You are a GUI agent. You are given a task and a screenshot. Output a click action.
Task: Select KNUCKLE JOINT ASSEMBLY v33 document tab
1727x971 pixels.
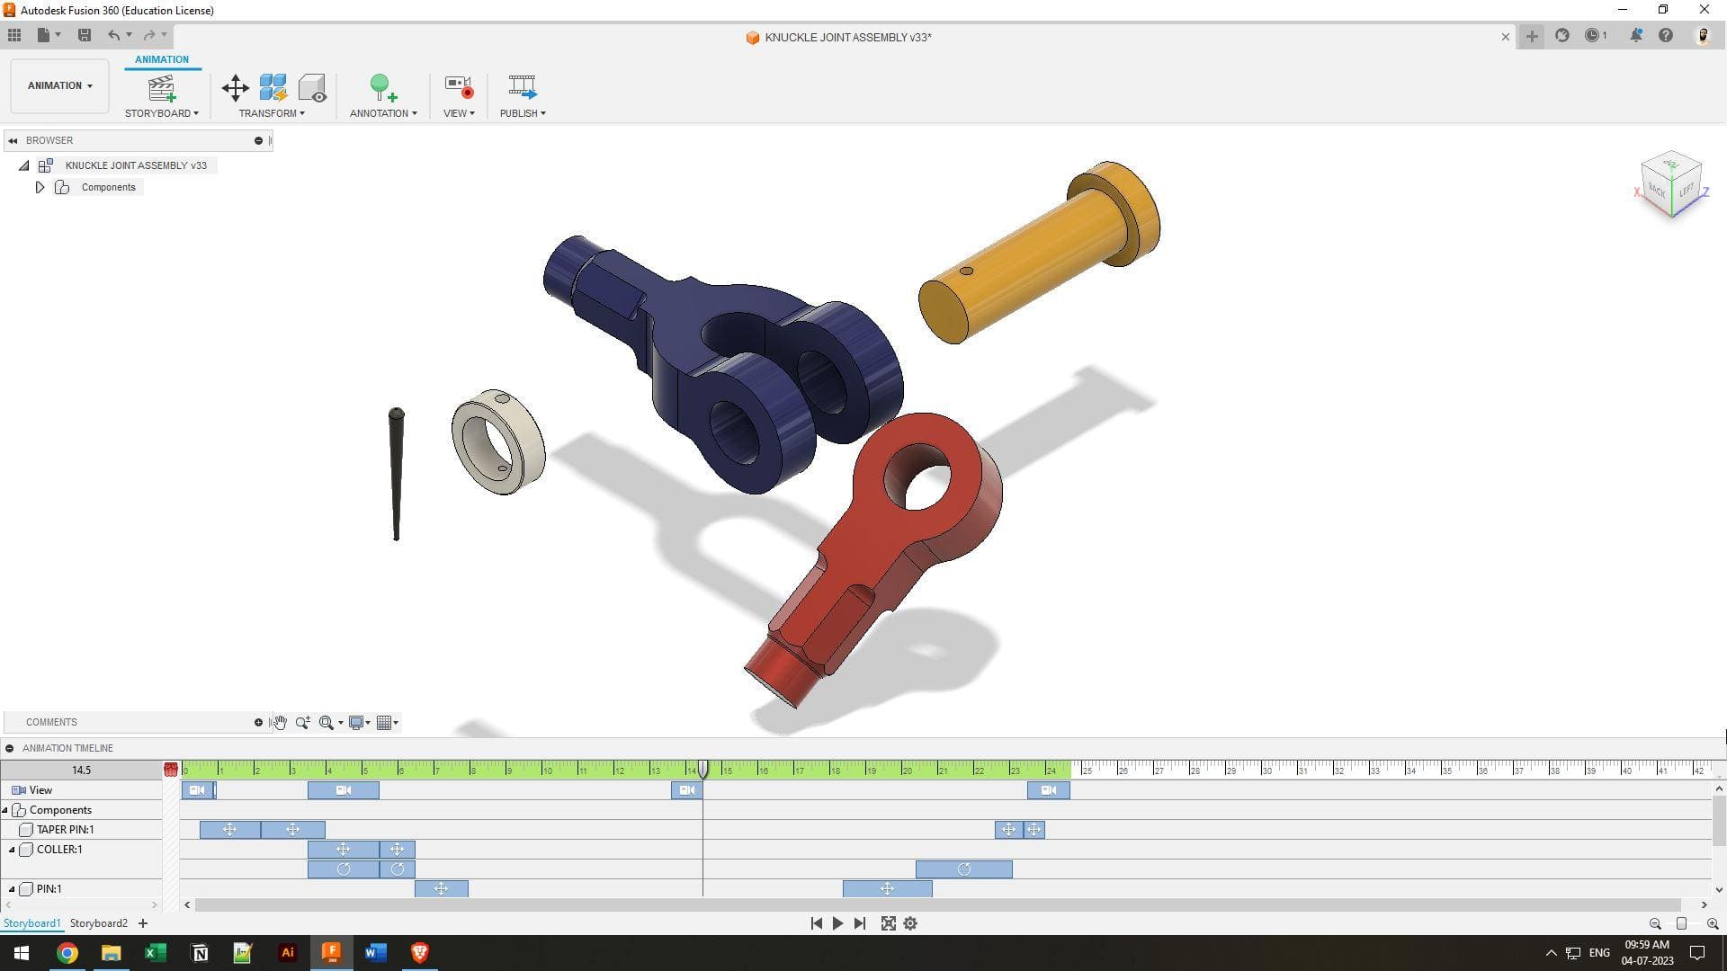point(839,38)
